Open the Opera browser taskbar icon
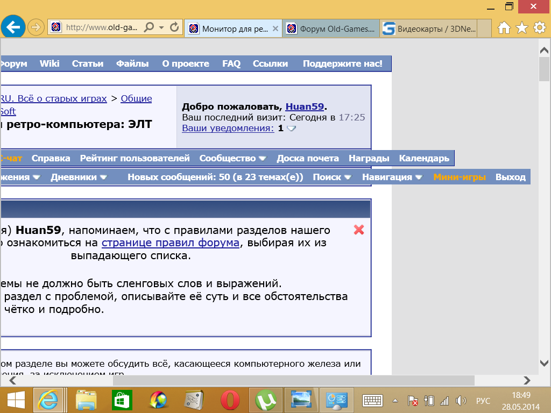551x413 pixels. (x=230, y=400)
